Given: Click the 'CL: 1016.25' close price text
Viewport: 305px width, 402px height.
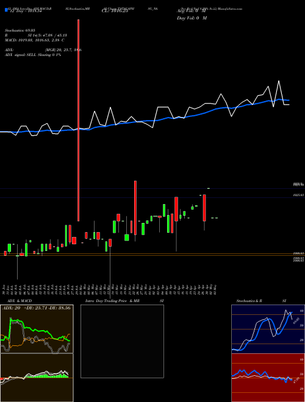Looking at the screenshot, I should click(115, 12).
